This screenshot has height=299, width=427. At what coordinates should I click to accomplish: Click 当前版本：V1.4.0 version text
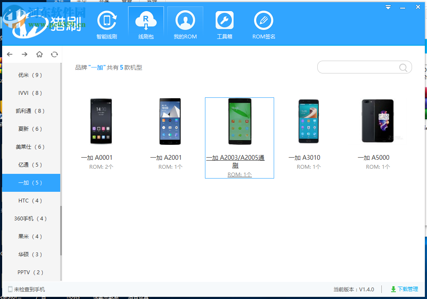tap(354, 290)
